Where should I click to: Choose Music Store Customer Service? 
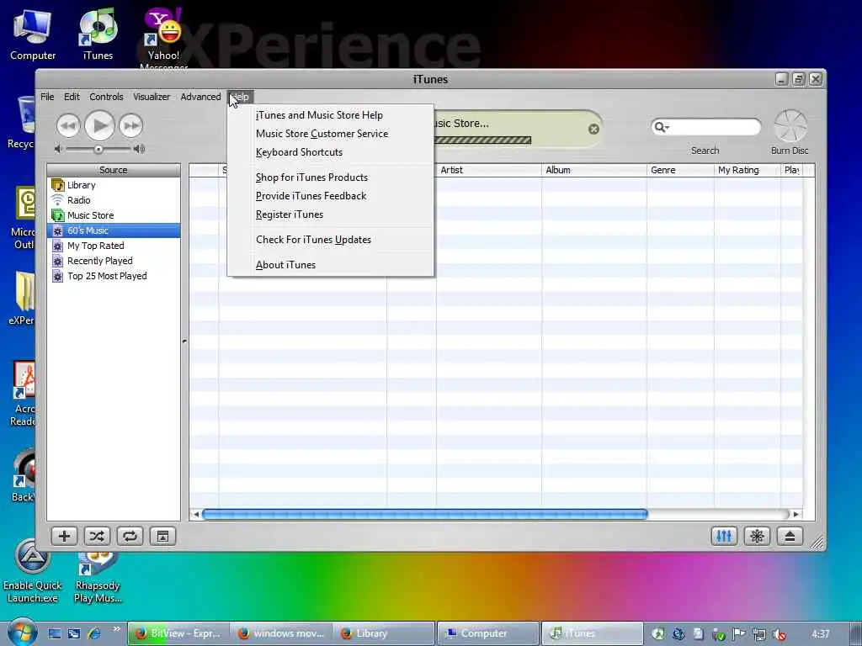(x=330, y=134)
